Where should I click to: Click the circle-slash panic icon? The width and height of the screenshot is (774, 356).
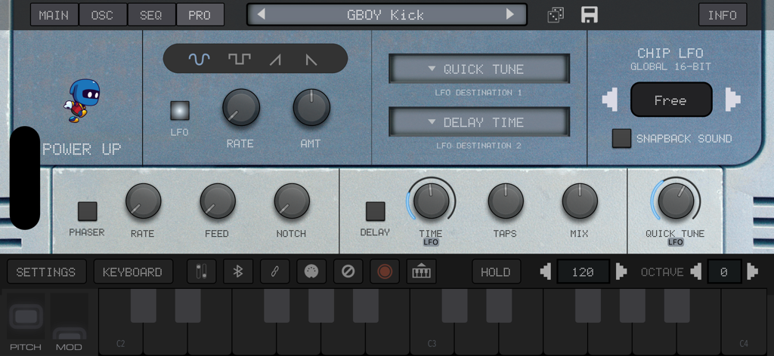tap(348, 272)
